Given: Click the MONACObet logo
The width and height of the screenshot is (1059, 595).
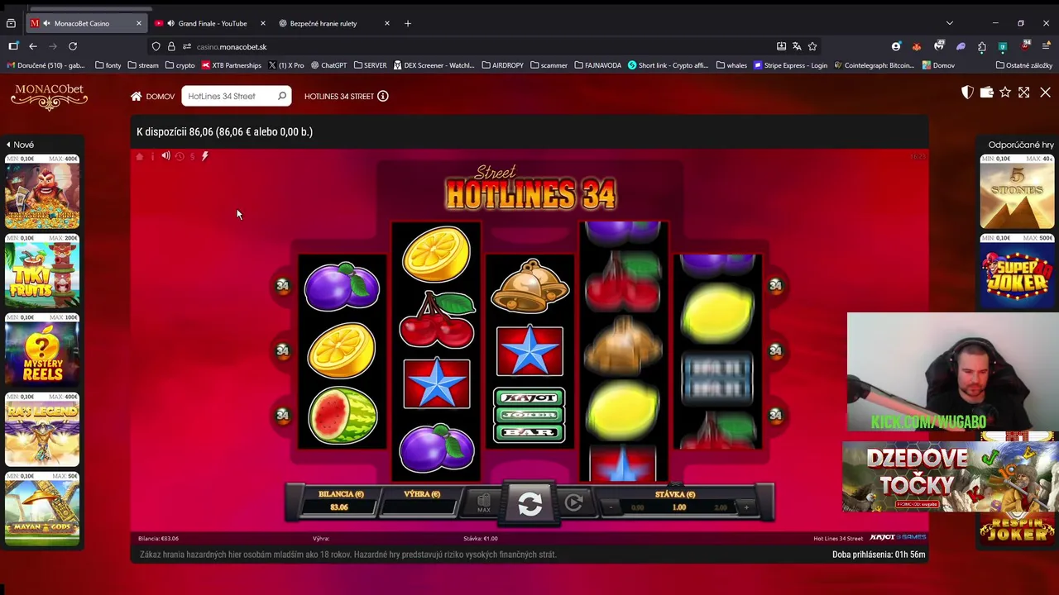Looking at the screenshot, I should 49,96.
